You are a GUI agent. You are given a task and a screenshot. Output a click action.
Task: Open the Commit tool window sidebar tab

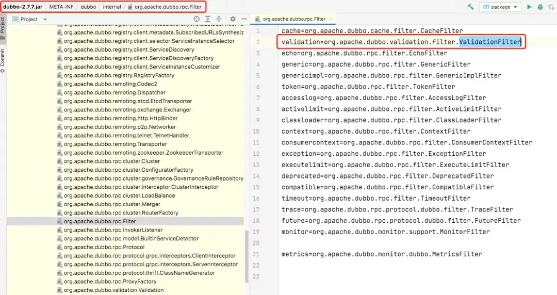3,61
